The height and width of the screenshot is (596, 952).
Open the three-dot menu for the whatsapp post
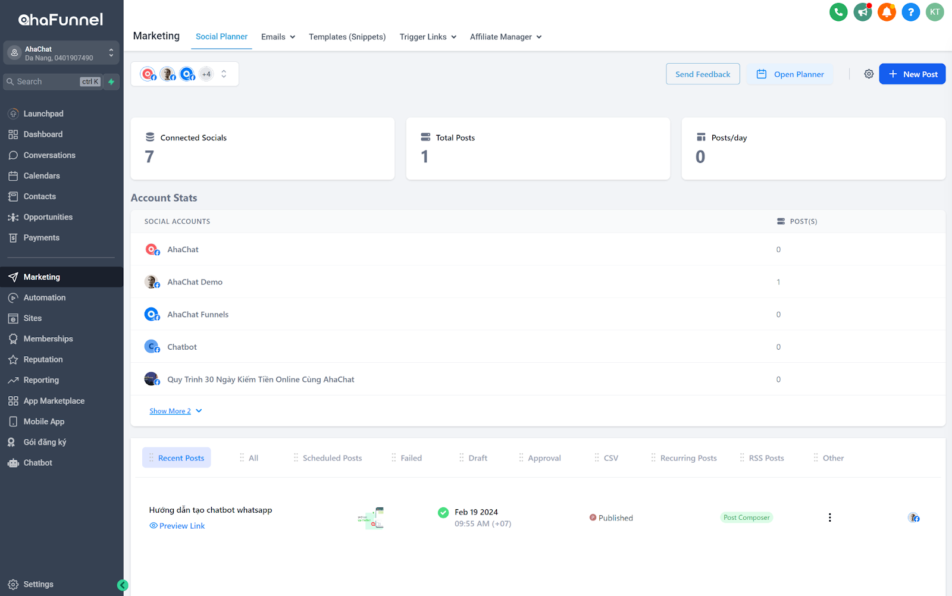coord(829,517)
